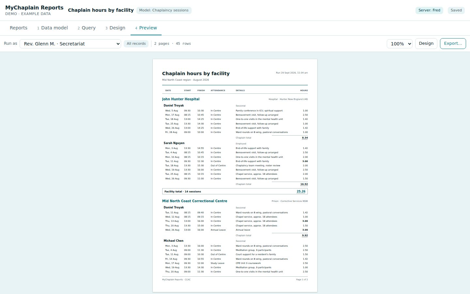Click the Family conference in ICU row detail
The width and height of the screenshot is (470, 294).
tap(259, 111)
